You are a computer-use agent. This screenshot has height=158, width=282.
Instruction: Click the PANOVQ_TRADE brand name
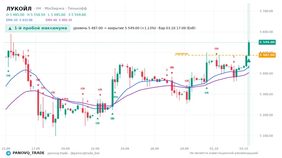tap(29, 153)
